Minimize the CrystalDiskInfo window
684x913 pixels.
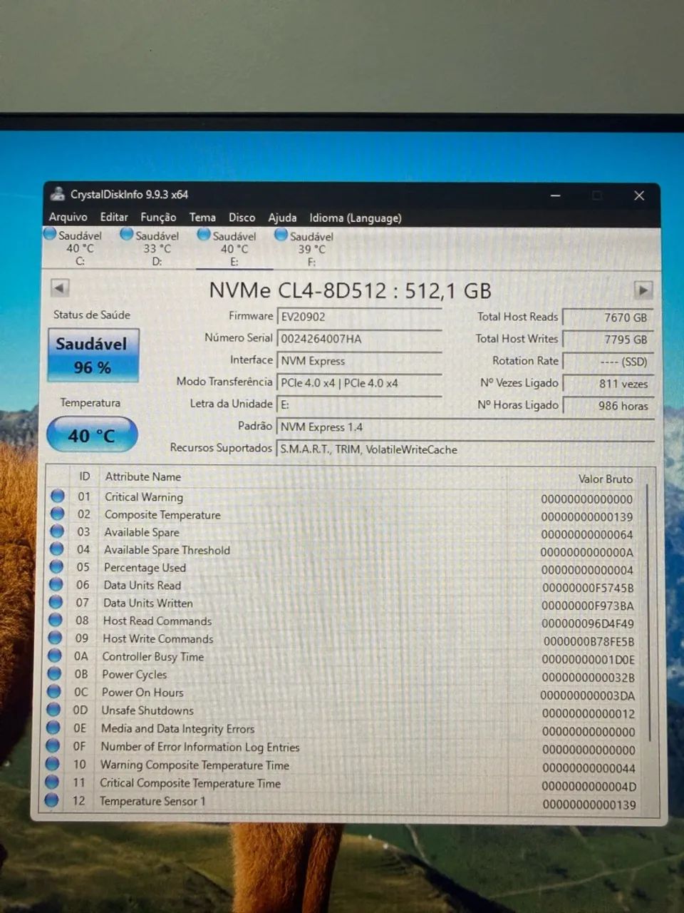[x=555, y=195]
